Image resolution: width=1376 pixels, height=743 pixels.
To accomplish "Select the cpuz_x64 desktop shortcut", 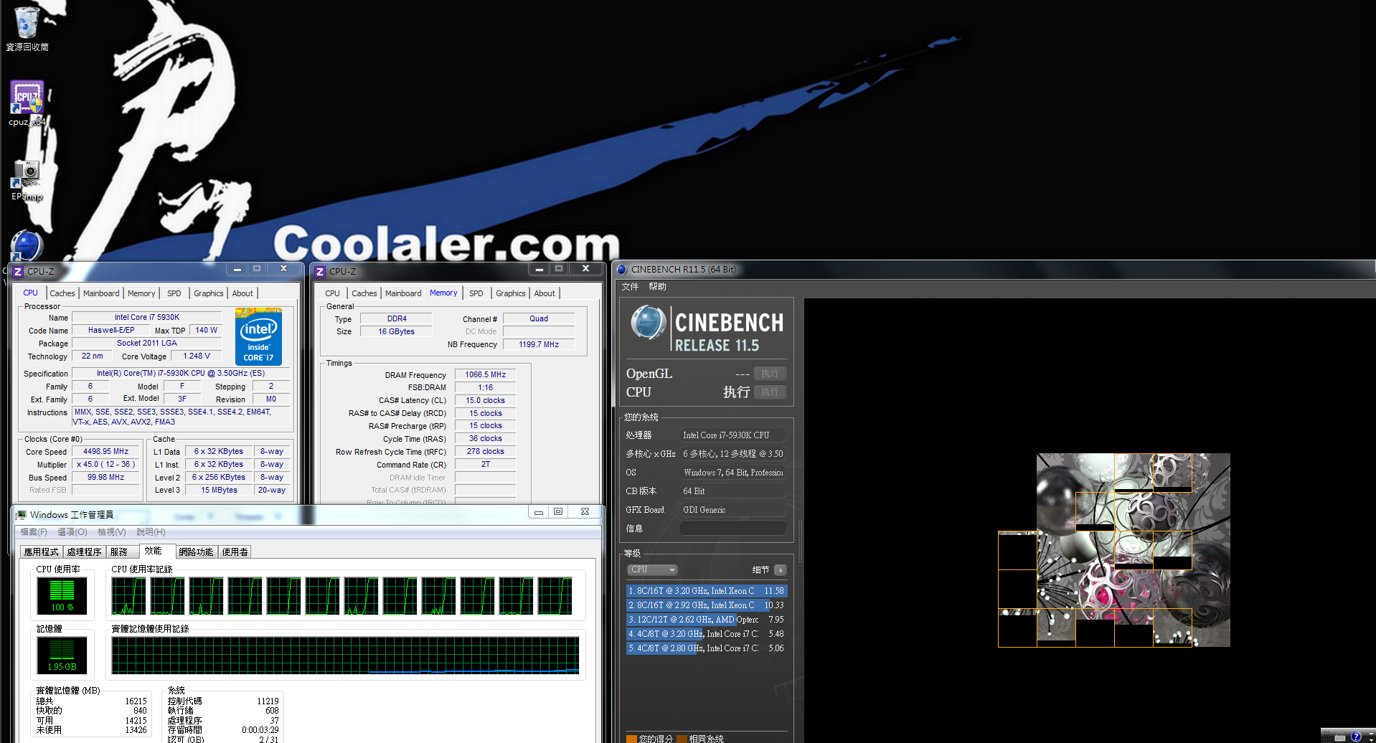I will point(27,103).
